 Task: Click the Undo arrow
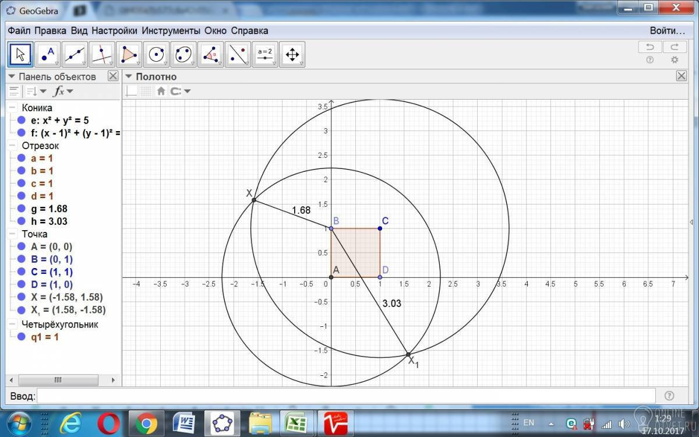(650, 47)
